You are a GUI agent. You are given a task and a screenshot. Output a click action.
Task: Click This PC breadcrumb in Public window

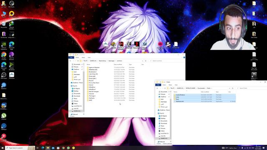click(172, 88)
